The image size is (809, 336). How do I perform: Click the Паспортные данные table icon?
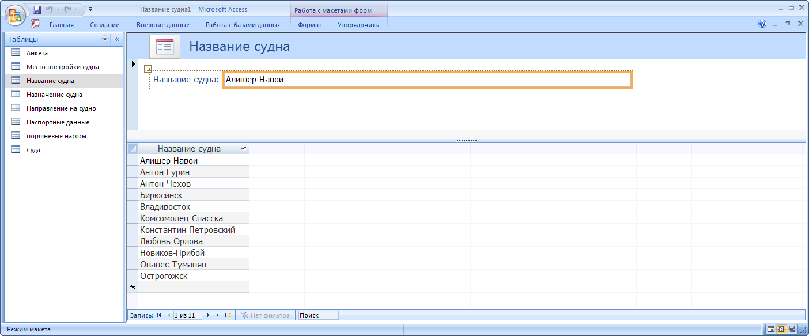click(x=16, y=122)
